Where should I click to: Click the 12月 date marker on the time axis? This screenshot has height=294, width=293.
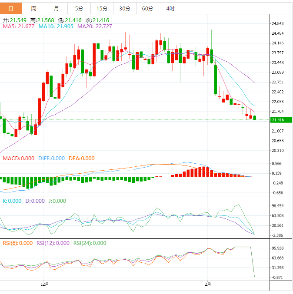coord(44,284)
